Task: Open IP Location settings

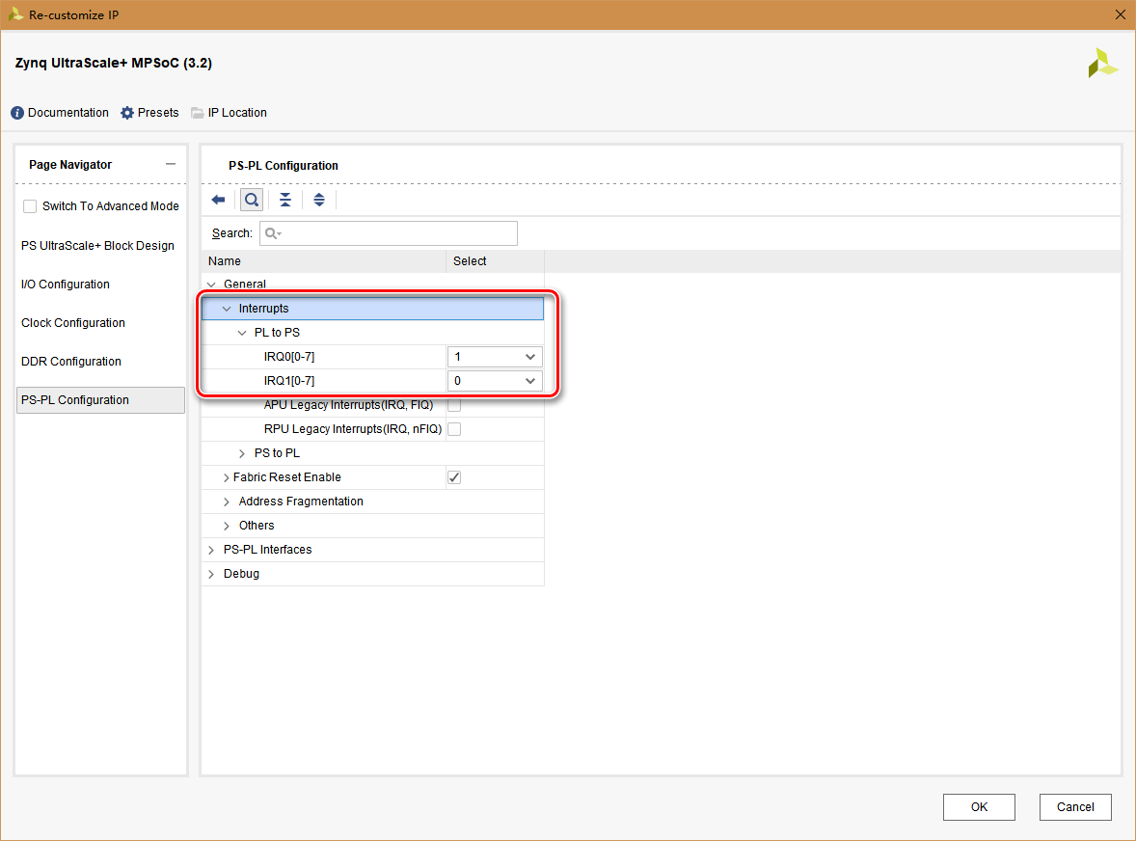Action: coord(237,113)
